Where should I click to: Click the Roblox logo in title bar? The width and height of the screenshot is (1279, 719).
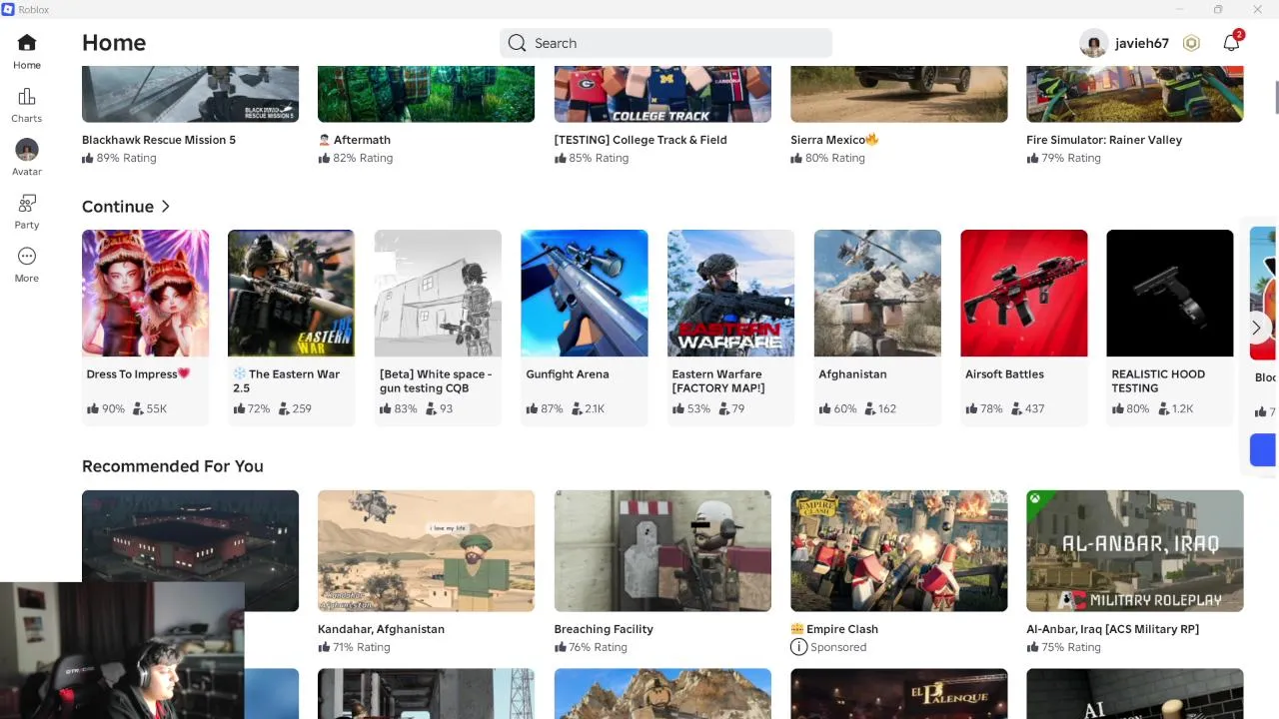tap(8, 9)
